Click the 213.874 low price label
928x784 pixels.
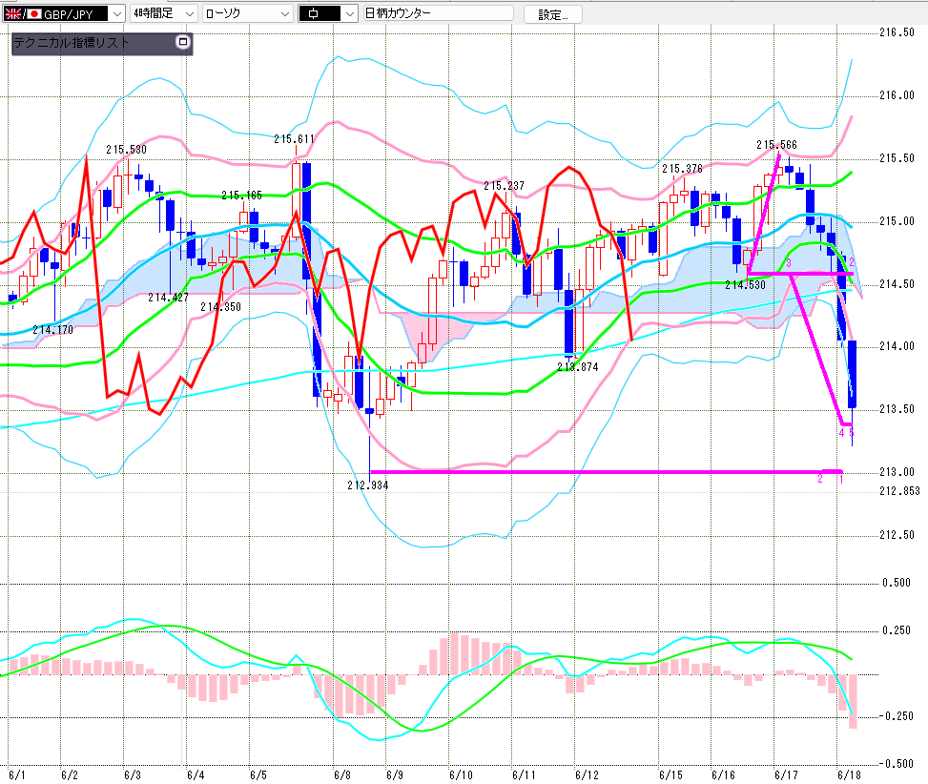tap(578, 367)
